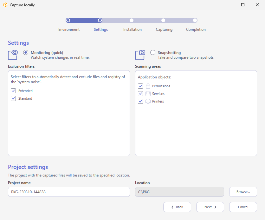This screenshot has height=220, width=265.
Task: Click the Services label text
Action: (158, 94)
